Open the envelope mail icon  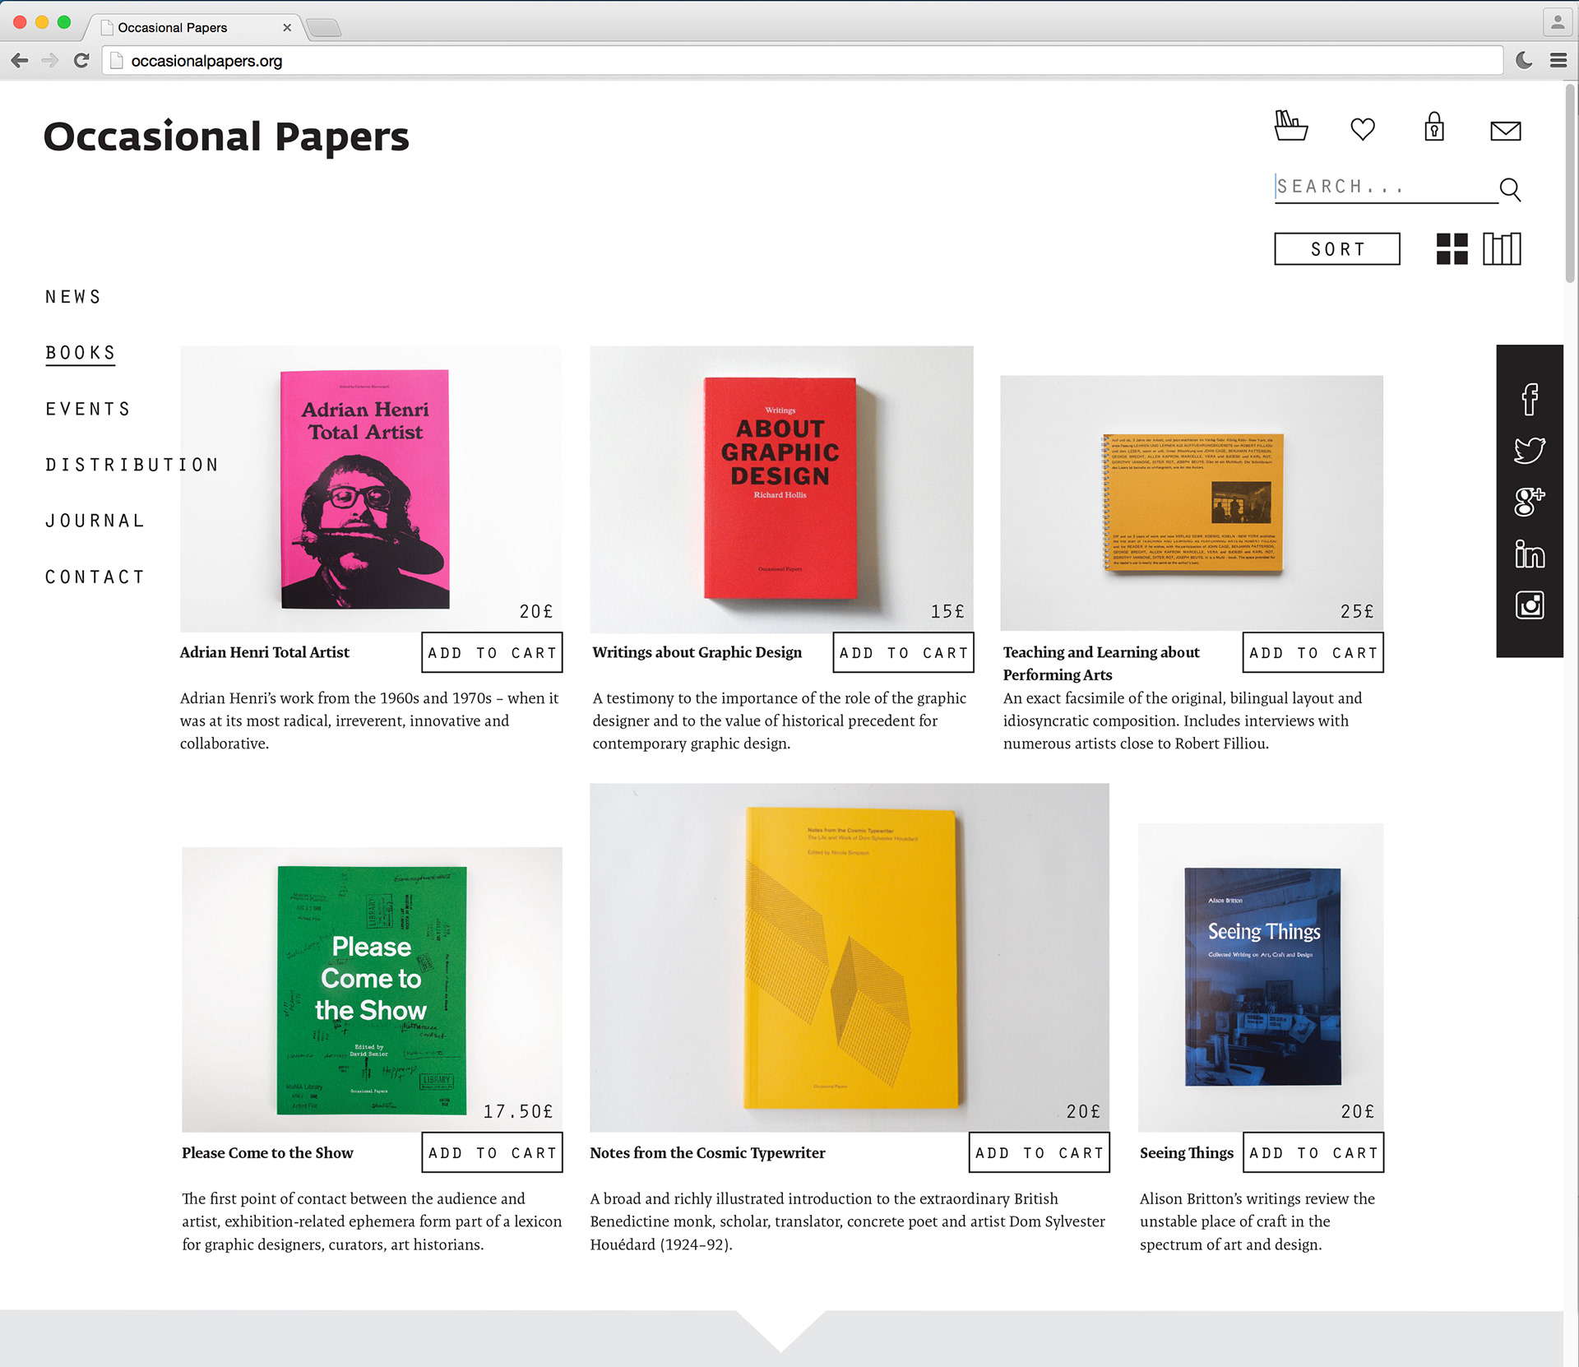click(1505, 131)
